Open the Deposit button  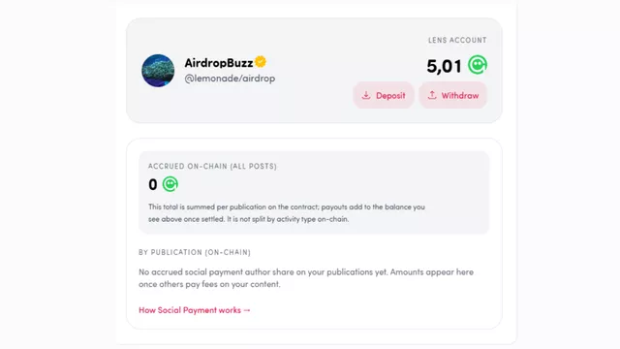[384, 95]
